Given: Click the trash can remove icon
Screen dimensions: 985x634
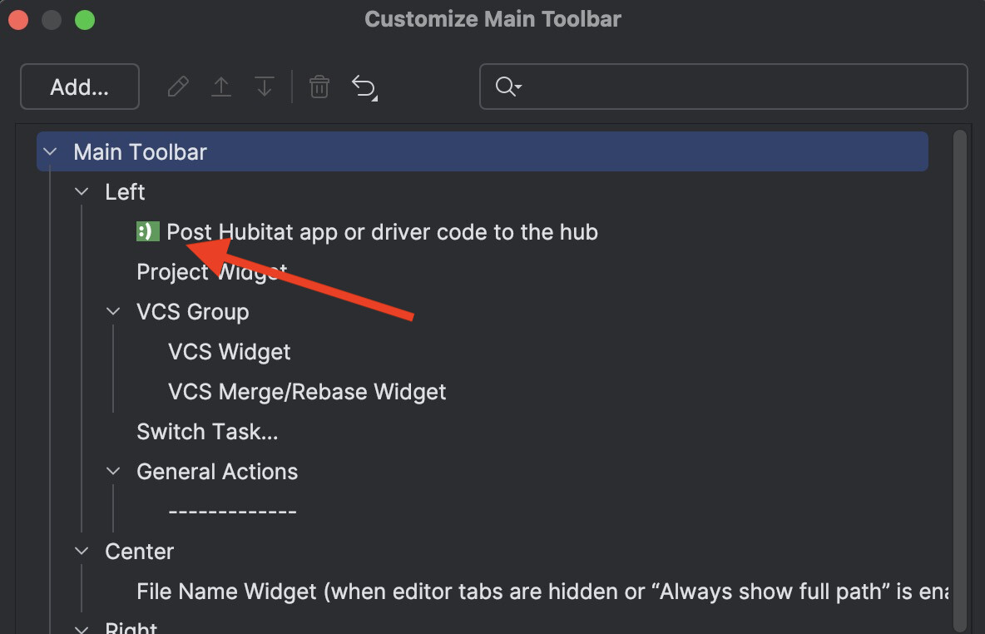Looking at the screenshot, I should (319, 86).
